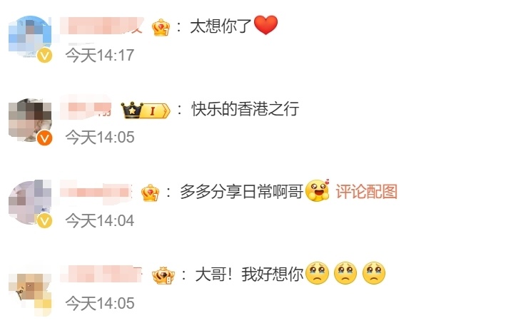Click the crown level 7 badge beside 太想你了
This screenshot has width=506, height=323.
pyautogui.click(x=161, y=27)
